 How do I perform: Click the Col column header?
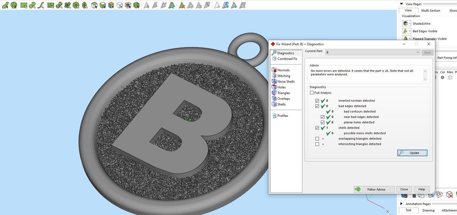(442, 72)
